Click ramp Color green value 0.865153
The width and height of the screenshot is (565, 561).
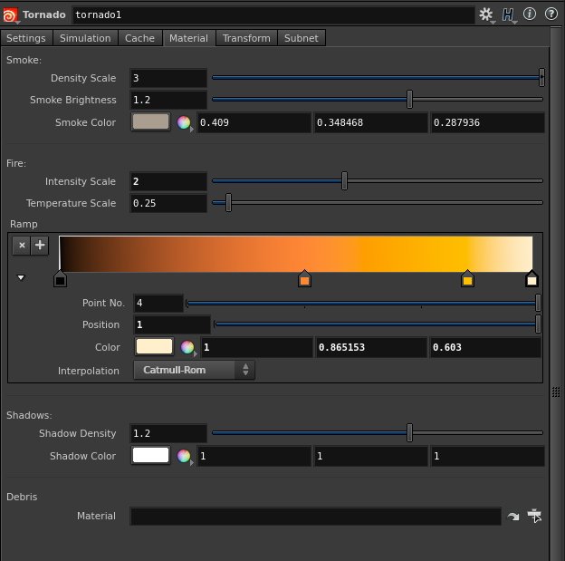click(x=371, y=347)
